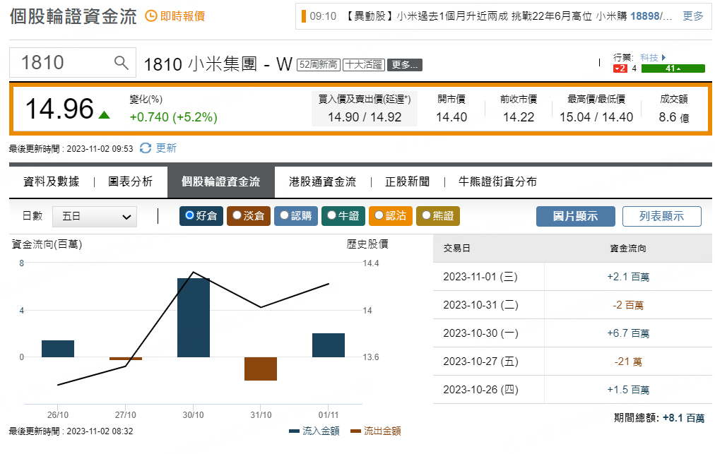Open the 小米 news headline in ticker
This screenshot has height=454, width=715.
(507, 16)
